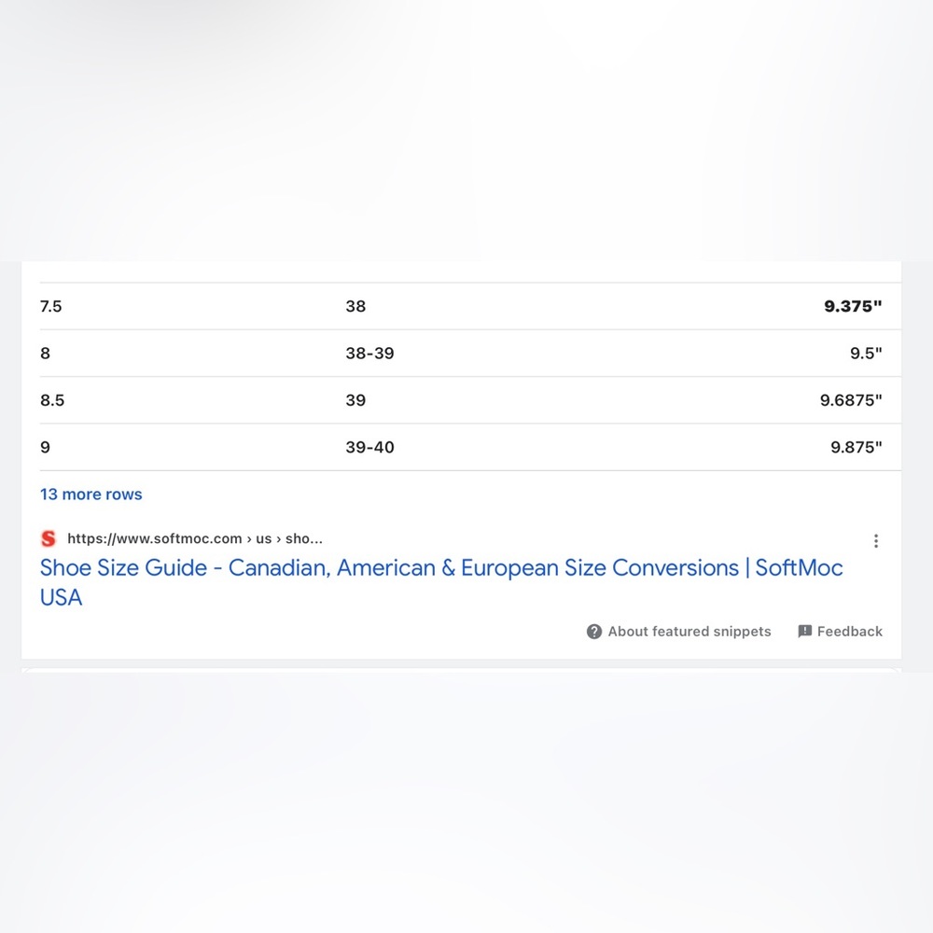Select the 38-39 European size cell
Image resolution: width=933 pixels, height=933 pixels.
(x=369, y=354)
